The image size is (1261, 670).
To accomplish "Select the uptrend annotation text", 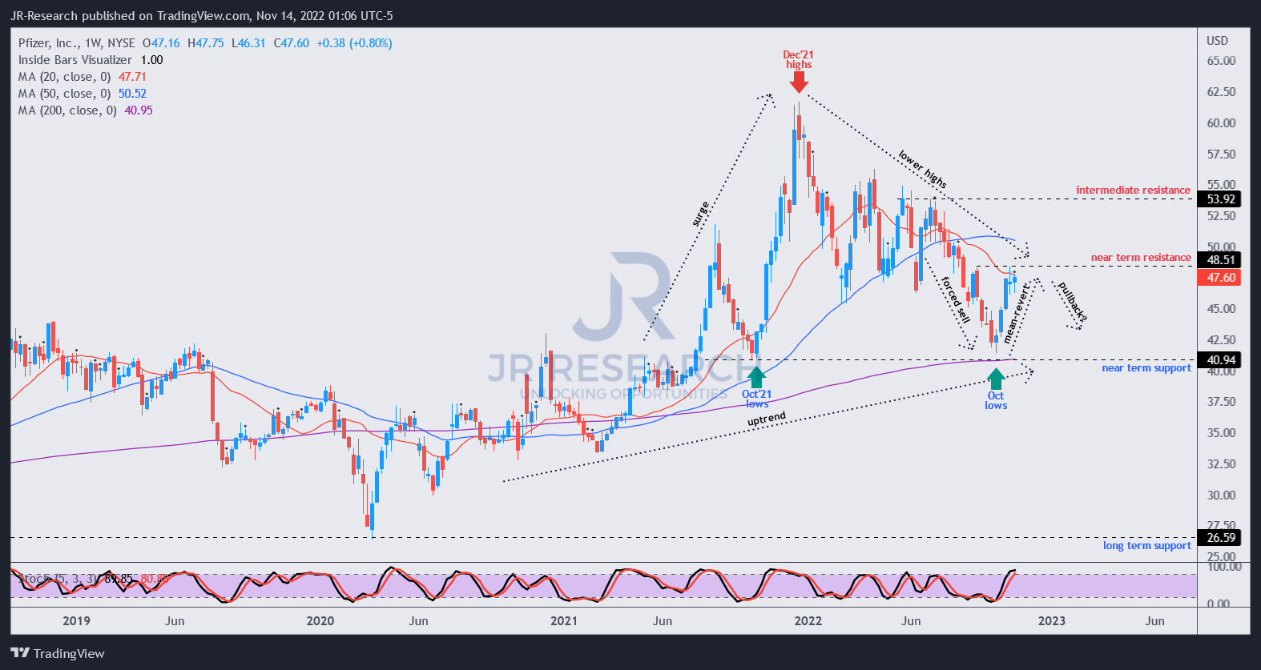I will point(767,419).
